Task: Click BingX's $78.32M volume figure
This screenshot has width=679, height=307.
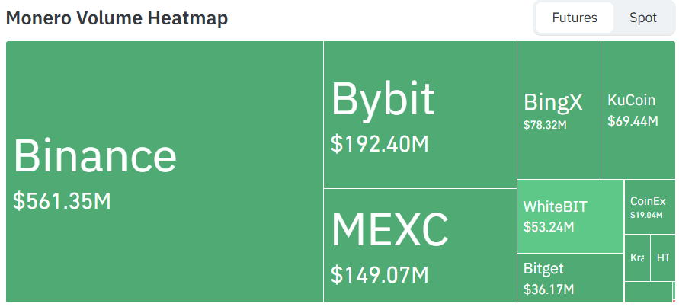Action: 545,125
